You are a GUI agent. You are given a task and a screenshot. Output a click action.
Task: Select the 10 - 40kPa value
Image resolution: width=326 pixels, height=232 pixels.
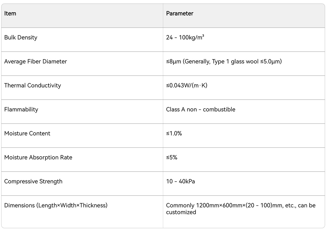tap(180, 181)
